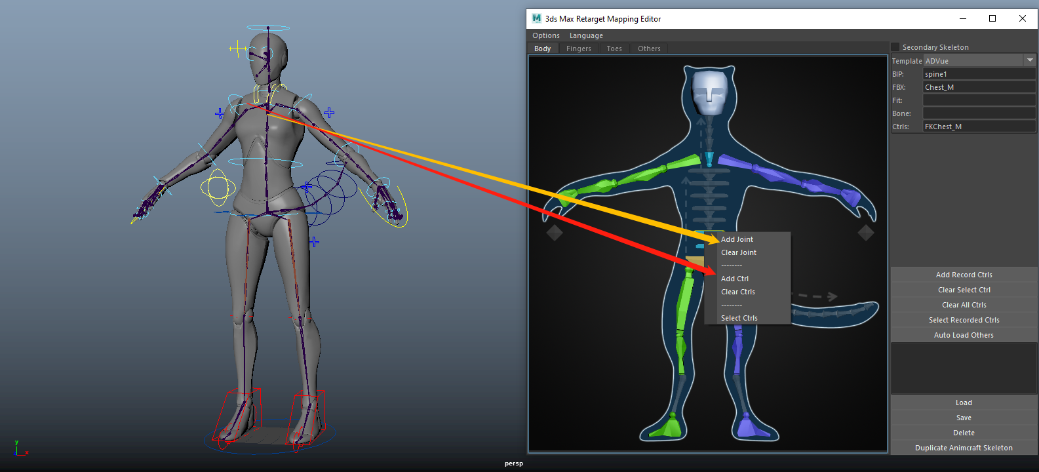
Task: Switch to the Others tab
Action: tap(649, 49)
